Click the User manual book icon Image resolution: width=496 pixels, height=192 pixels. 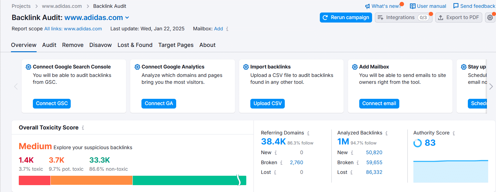(x=413, y=6)
